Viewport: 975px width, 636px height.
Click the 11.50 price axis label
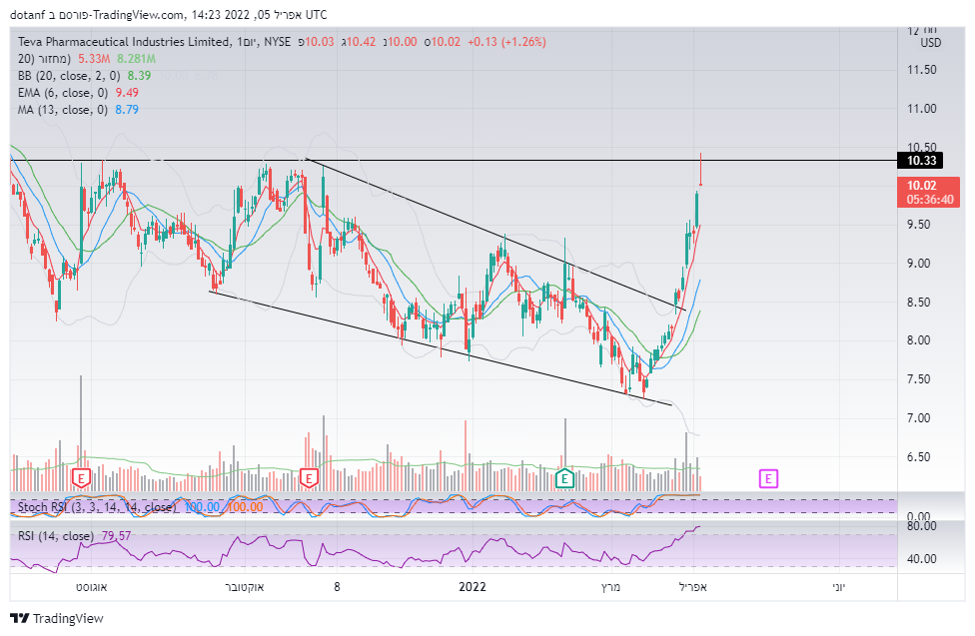pyautogui.click(x=921, y=70)
